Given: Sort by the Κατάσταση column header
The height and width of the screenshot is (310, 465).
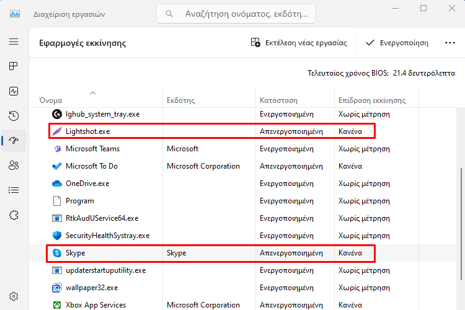Looking at the screenshot, I should tap(278, 100).
